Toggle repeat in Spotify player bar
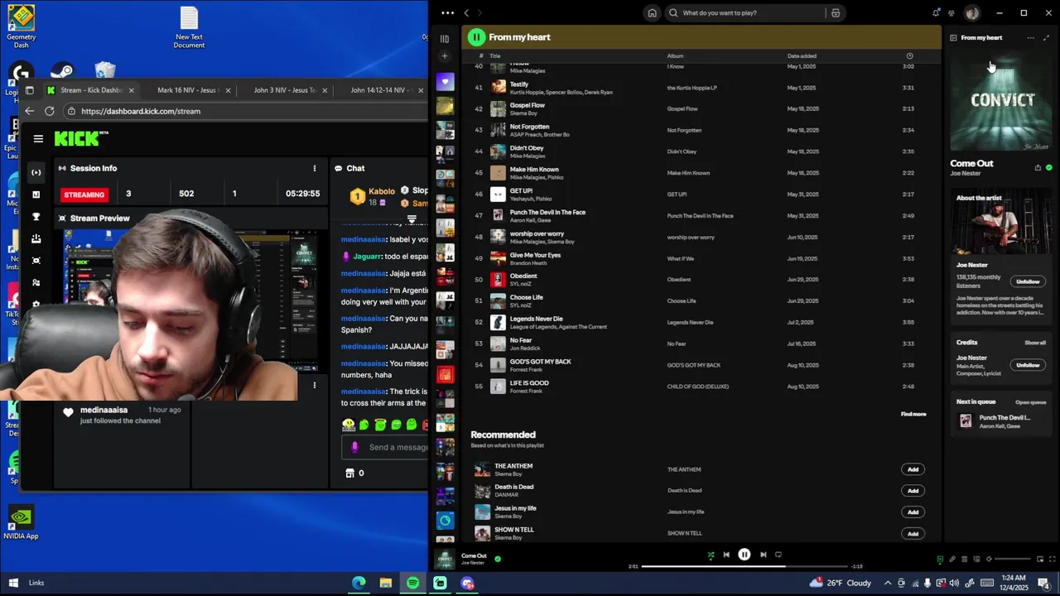 coord(778,555)
